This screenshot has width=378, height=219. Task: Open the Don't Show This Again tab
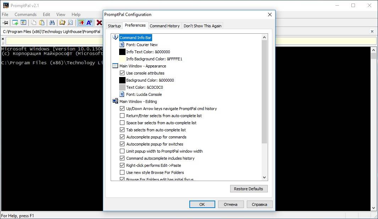(202, 26)
